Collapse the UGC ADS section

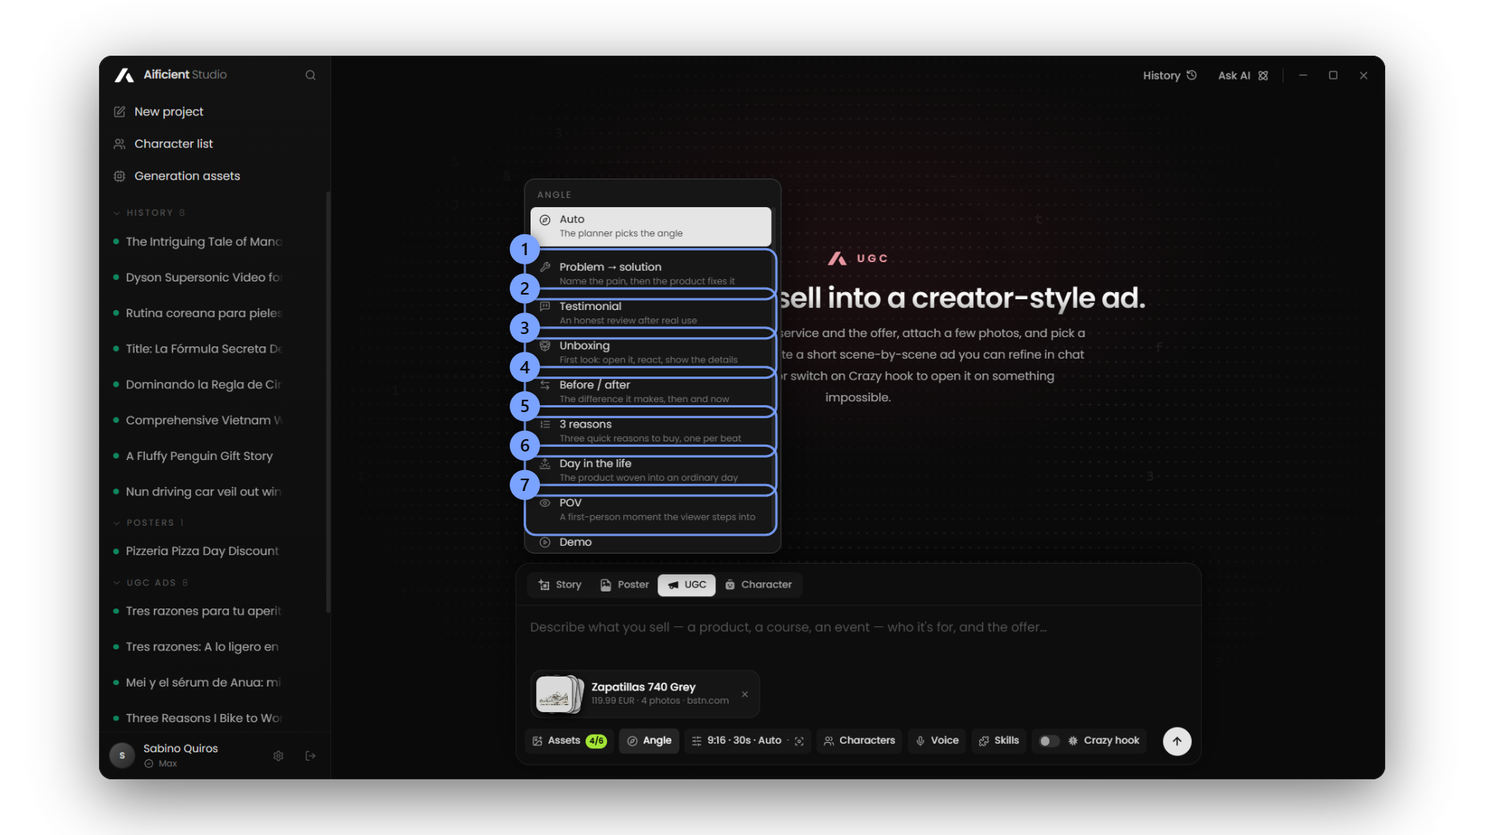pos(152,583)
